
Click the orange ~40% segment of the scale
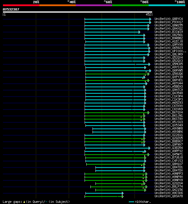click(x=58, y=5)
